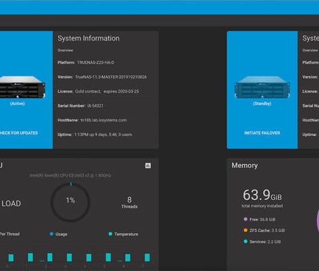The width and height of the screenshot is (319, 271).
Task: Select the Active TrueNAS server image
Action: pos(23,87)
